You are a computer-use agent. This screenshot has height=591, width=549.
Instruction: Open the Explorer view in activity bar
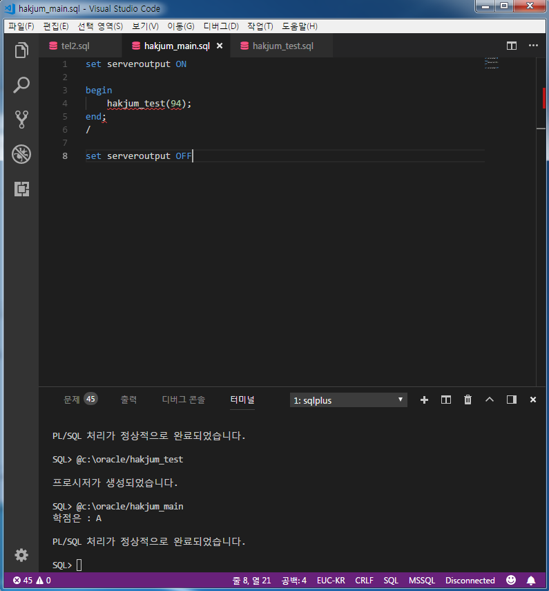point(21,50)
